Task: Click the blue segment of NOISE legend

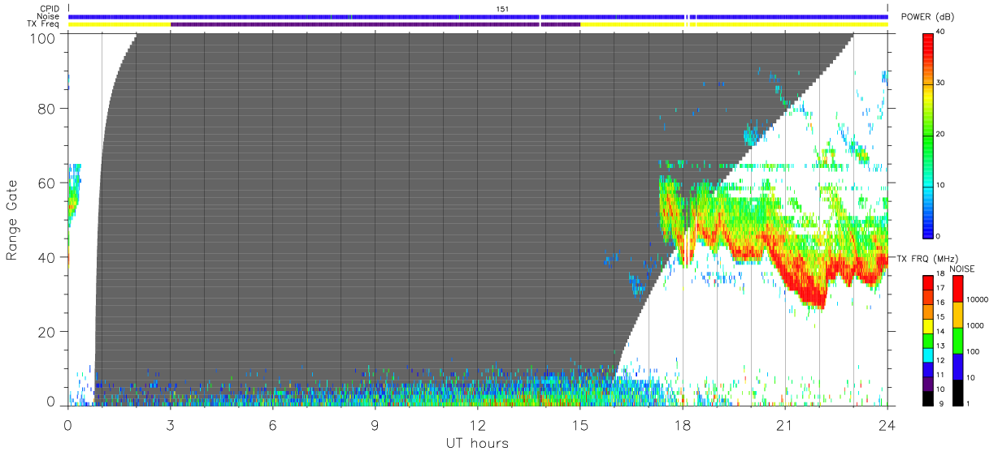Action: 958,367
